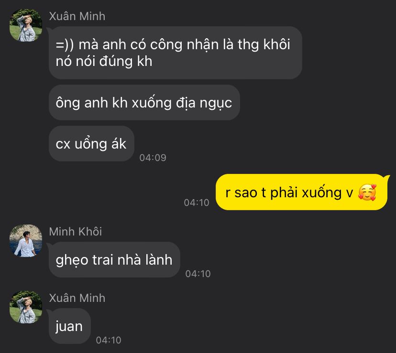Select the 'juan' message bubble
This screenshot has height=353, width=396.
69,326
